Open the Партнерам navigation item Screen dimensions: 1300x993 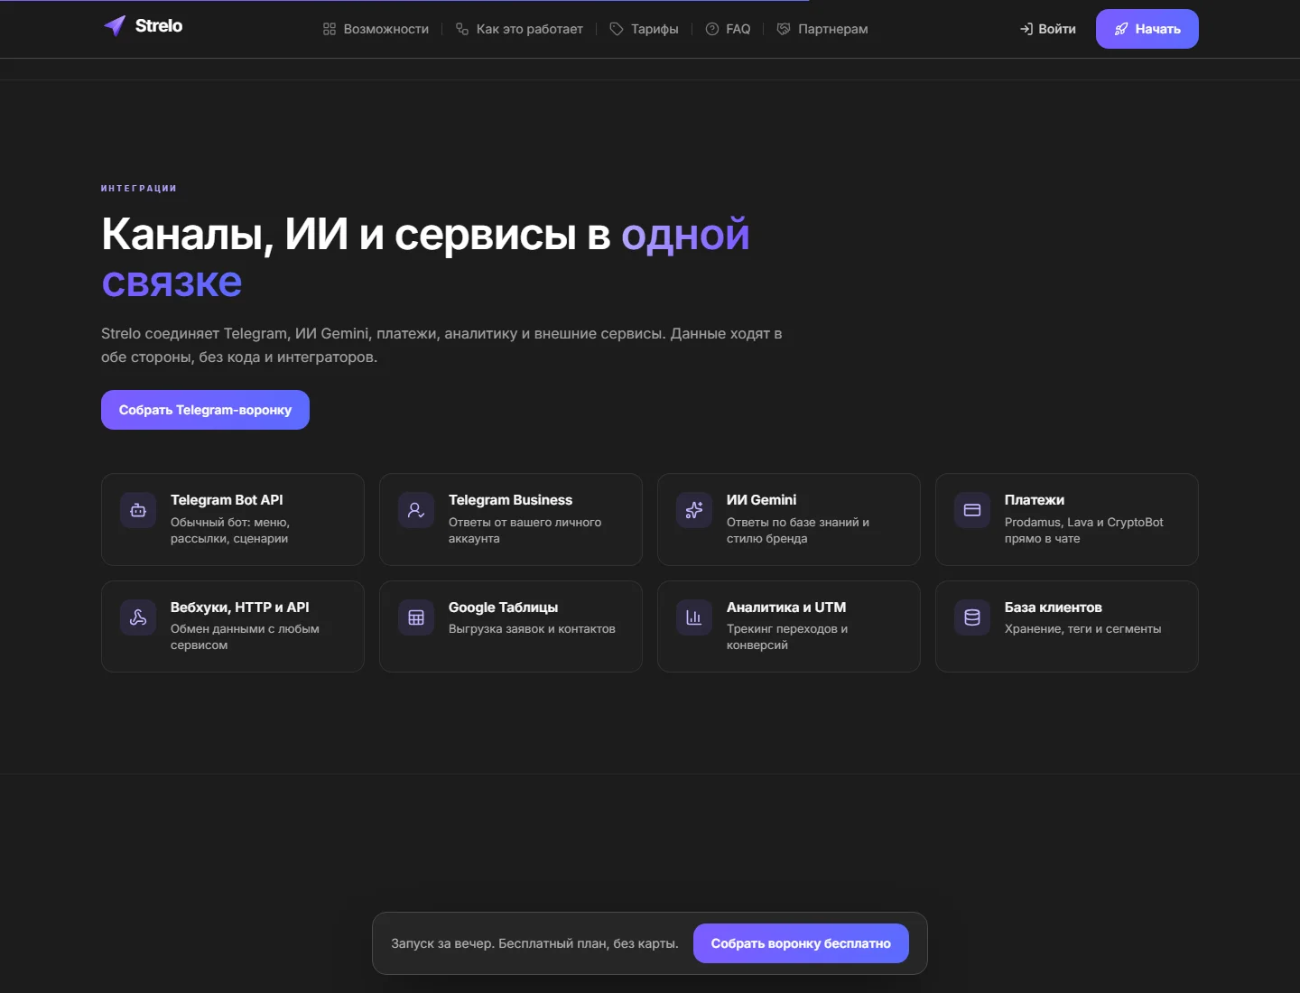tap(822, 29)
